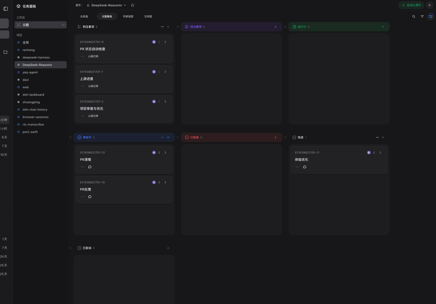The width and height of the screenshot is (436, 304).
Task: Open the 上游进度 issue card
Action: tap(124, 79)
